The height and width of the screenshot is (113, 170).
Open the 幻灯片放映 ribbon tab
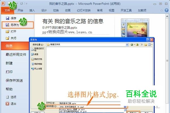84,10
